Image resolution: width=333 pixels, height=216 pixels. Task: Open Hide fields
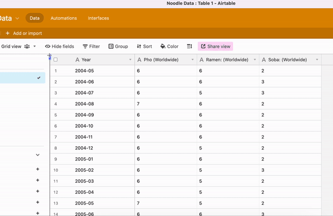click(x=59, y=47)
